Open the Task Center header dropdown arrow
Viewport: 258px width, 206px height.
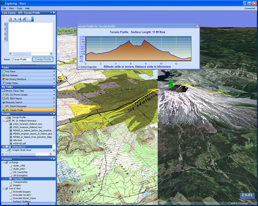pos(51,13)
